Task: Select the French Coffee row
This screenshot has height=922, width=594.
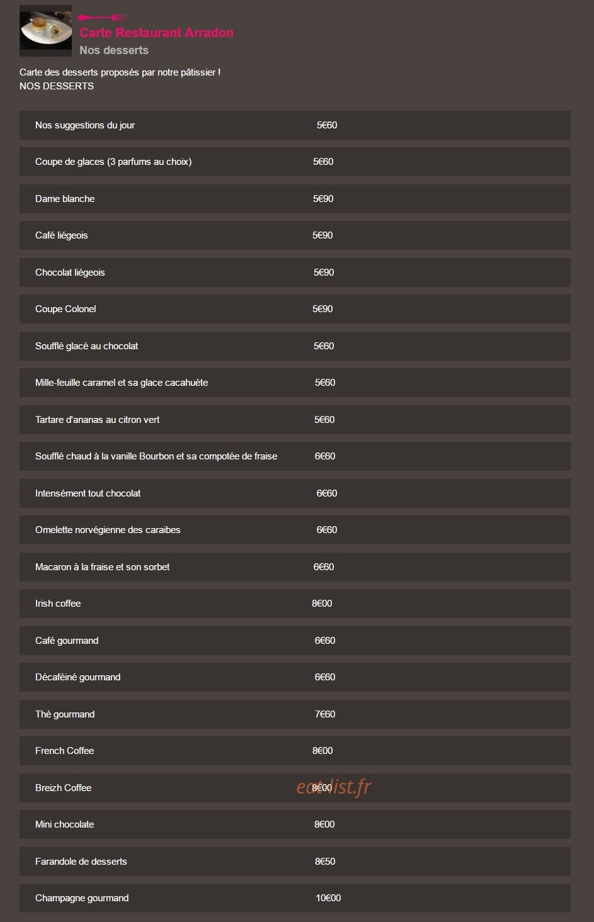Action: [x=295, y=751]
